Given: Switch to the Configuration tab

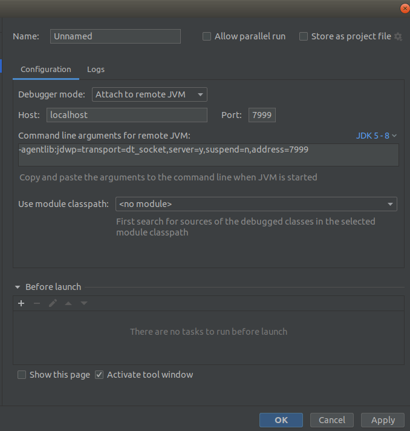Looking at the screenshot, I should click(46, 69).
